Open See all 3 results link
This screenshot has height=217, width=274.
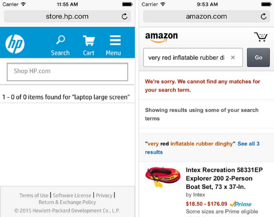[x=202, y=148]
